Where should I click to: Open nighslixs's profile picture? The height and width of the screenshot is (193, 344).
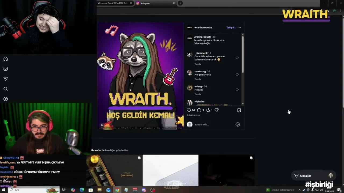(x=189, y=103)
